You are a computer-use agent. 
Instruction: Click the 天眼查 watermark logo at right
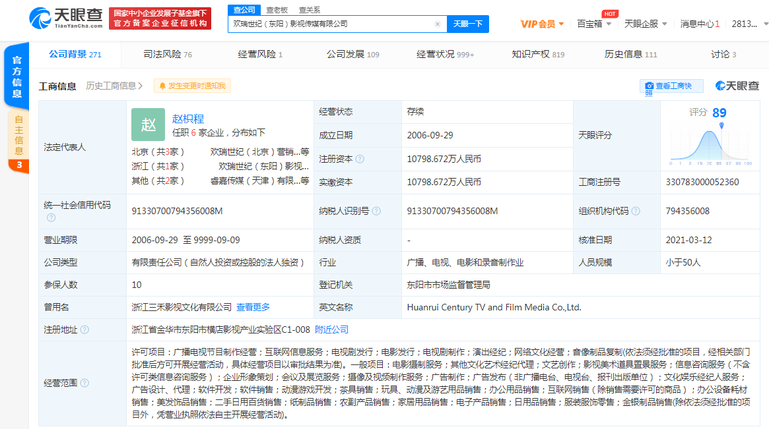pos(737,86)
